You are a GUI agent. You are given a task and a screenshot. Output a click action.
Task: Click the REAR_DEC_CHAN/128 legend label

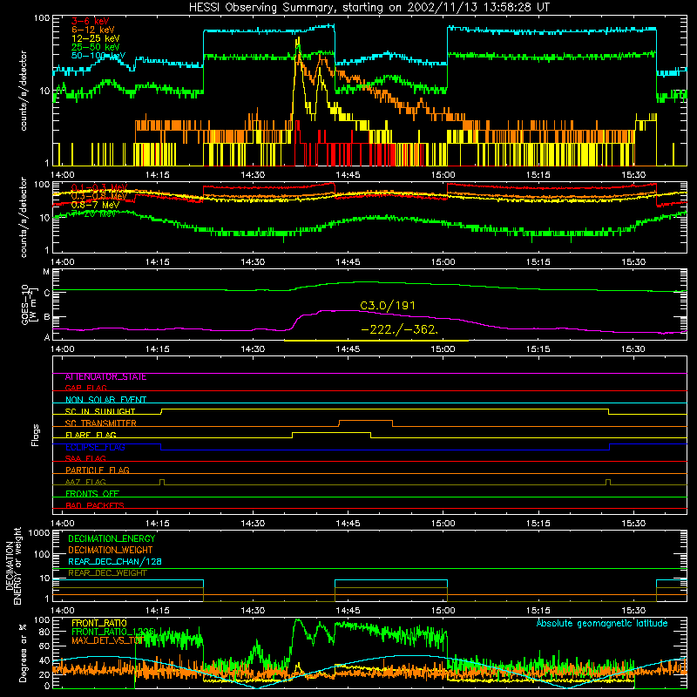[115, 562]
